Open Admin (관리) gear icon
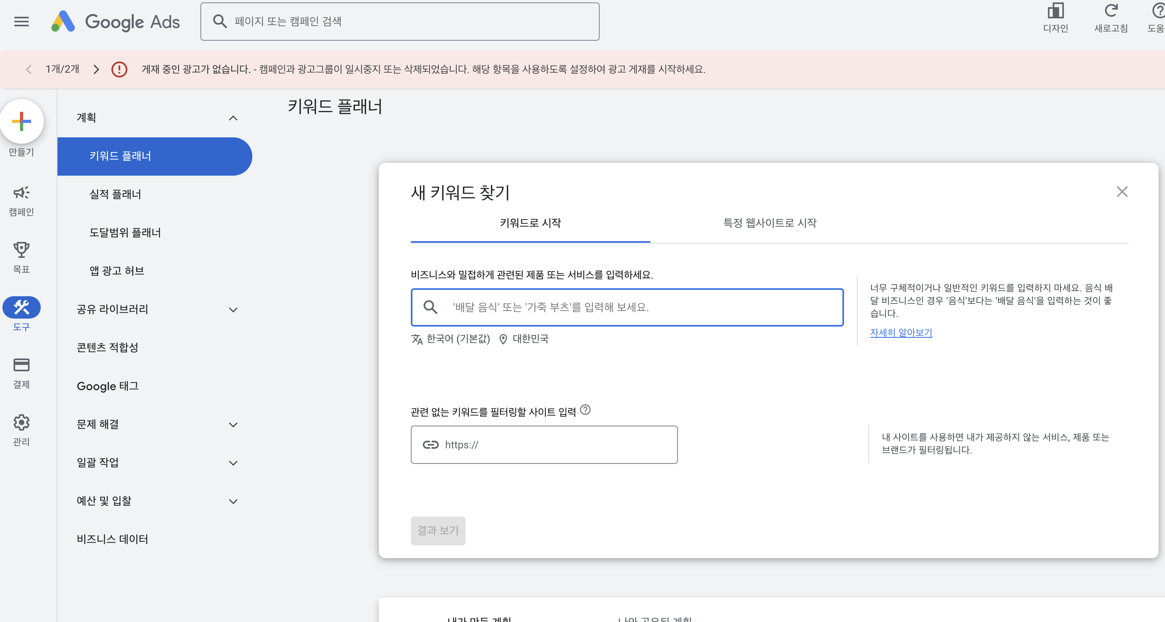 [21, 422]
